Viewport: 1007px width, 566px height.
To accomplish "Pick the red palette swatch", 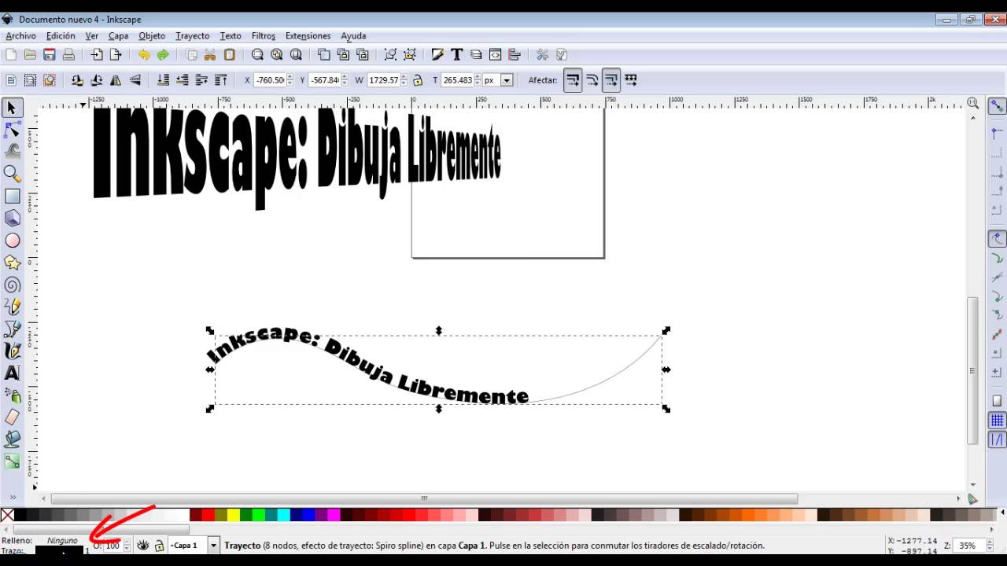I will pyautogui.click(x=208, y=516).
